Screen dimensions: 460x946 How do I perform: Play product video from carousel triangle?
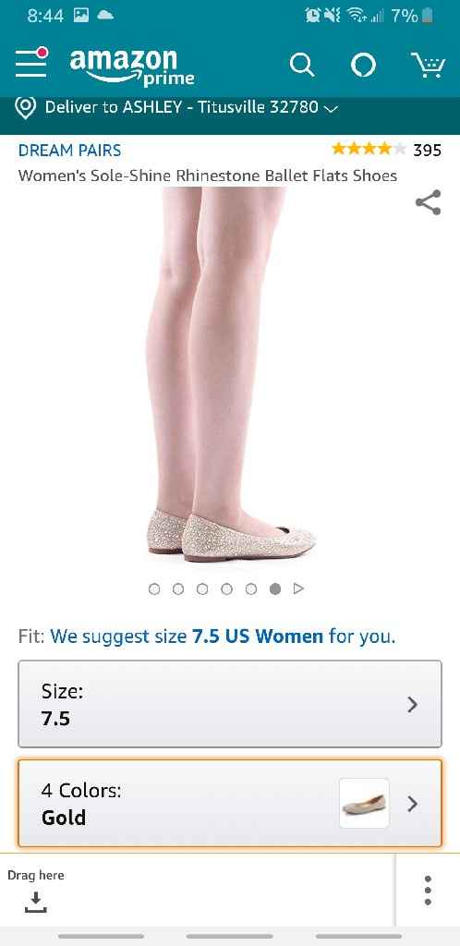click(298, 588)
